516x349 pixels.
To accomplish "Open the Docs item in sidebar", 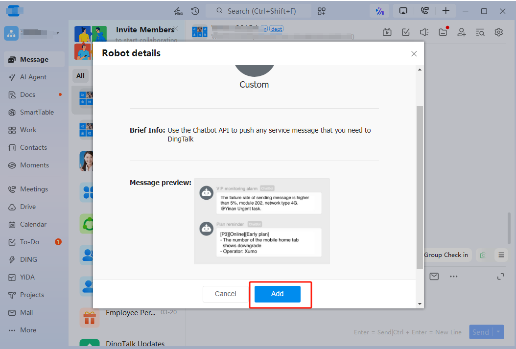I will pyautogui.click(x=27, y=94).
